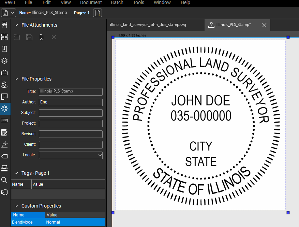
Task: Click the Revisor input field
Action: (x=71, y=134)
